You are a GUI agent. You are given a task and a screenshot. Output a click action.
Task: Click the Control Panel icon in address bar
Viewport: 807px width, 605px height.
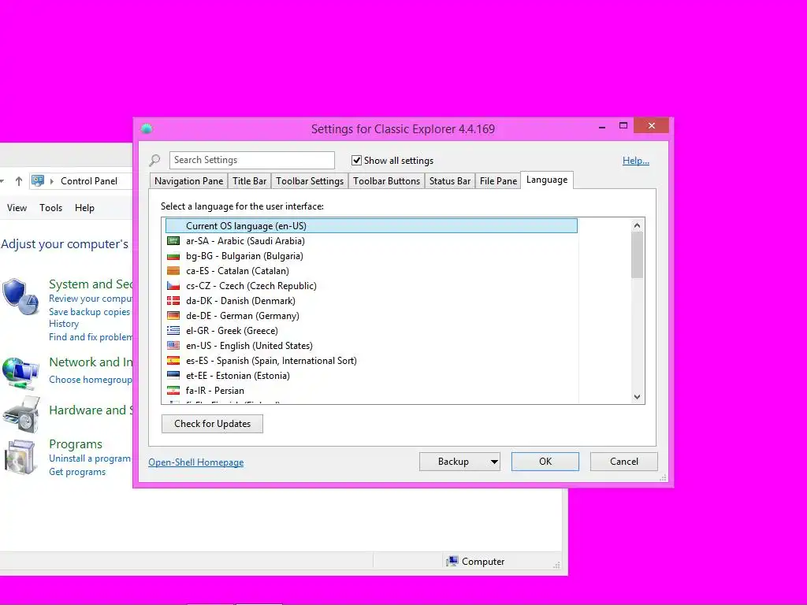(38, 180)
